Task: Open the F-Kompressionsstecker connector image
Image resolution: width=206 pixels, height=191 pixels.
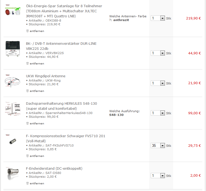Action: click(x=12, y=141)
